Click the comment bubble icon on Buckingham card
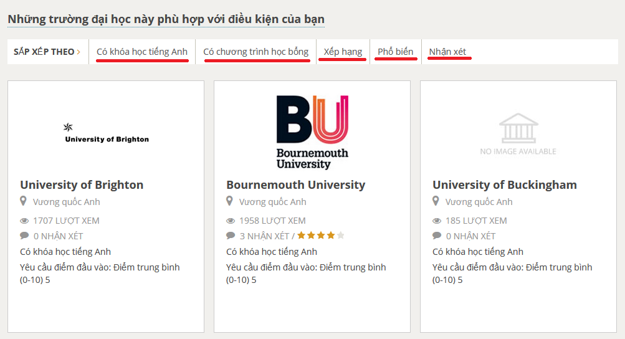The image size is (625, 339). point(437,236)
